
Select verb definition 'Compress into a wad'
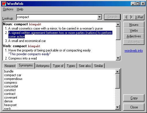tap(23, 58)
